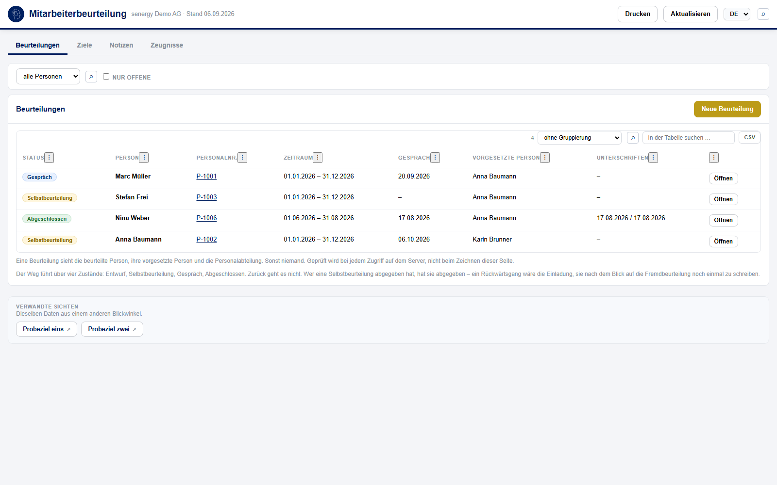Viewport: 777px width, 485px height.
Task: Switch to the Zeugnisse tab
Action: (x=167, y=45)
